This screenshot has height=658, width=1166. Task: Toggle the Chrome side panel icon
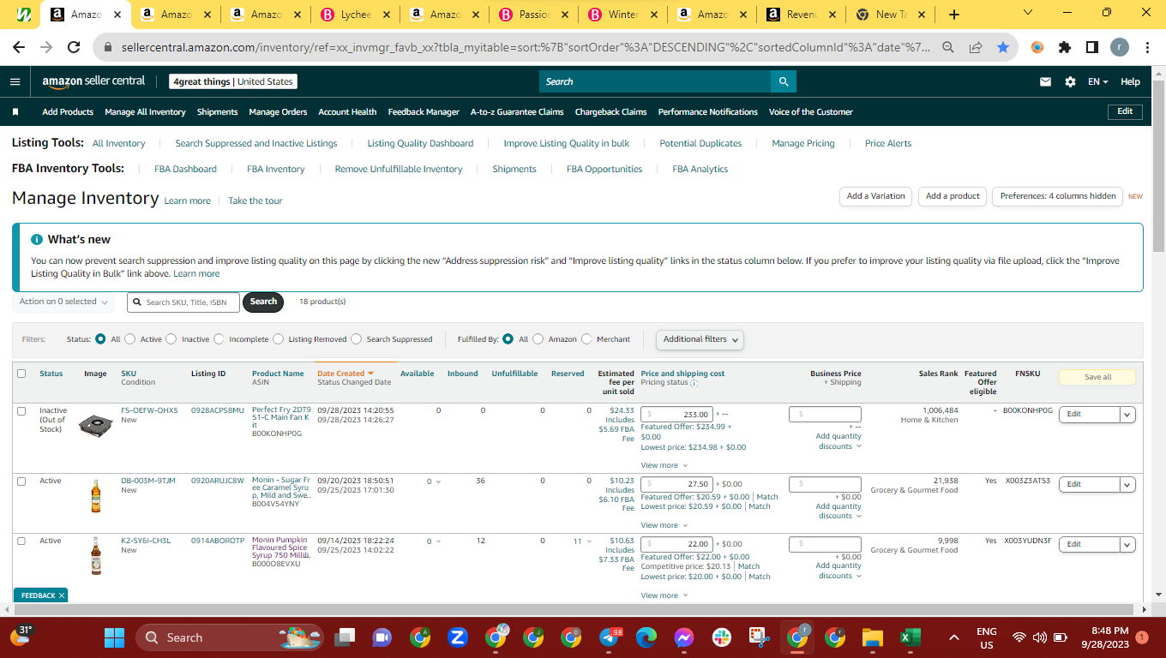coord(1092,48)
